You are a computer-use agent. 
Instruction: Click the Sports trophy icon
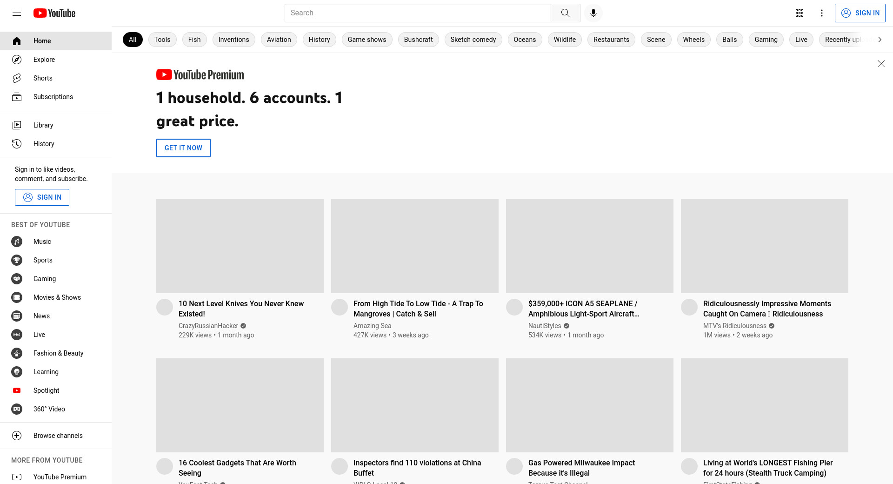(x=17, y=260)
